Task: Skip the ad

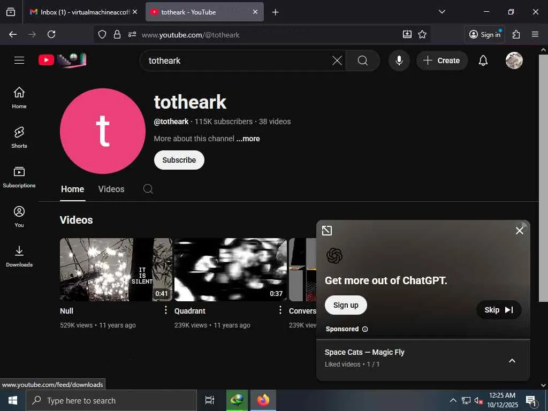Action: [499, 310]
